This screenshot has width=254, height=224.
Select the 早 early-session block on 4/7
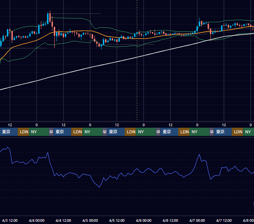coord(211,132)
